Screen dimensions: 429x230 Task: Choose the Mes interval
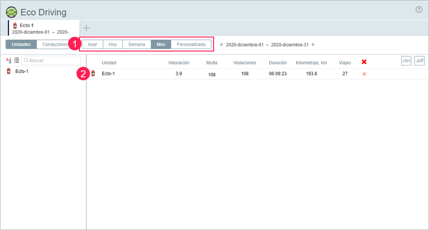(161, 45)
